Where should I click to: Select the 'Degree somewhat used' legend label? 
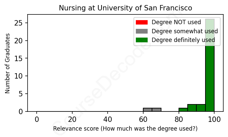click(185, 31)
